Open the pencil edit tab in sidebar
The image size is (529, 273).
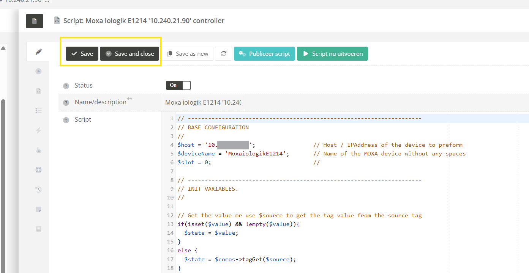coord(38,52)
